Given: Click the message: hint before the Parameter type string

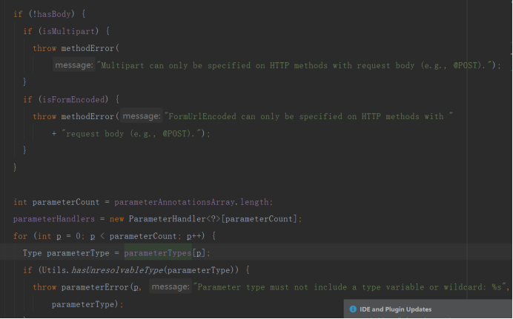Looking at the screenshot, I should 171,286.
